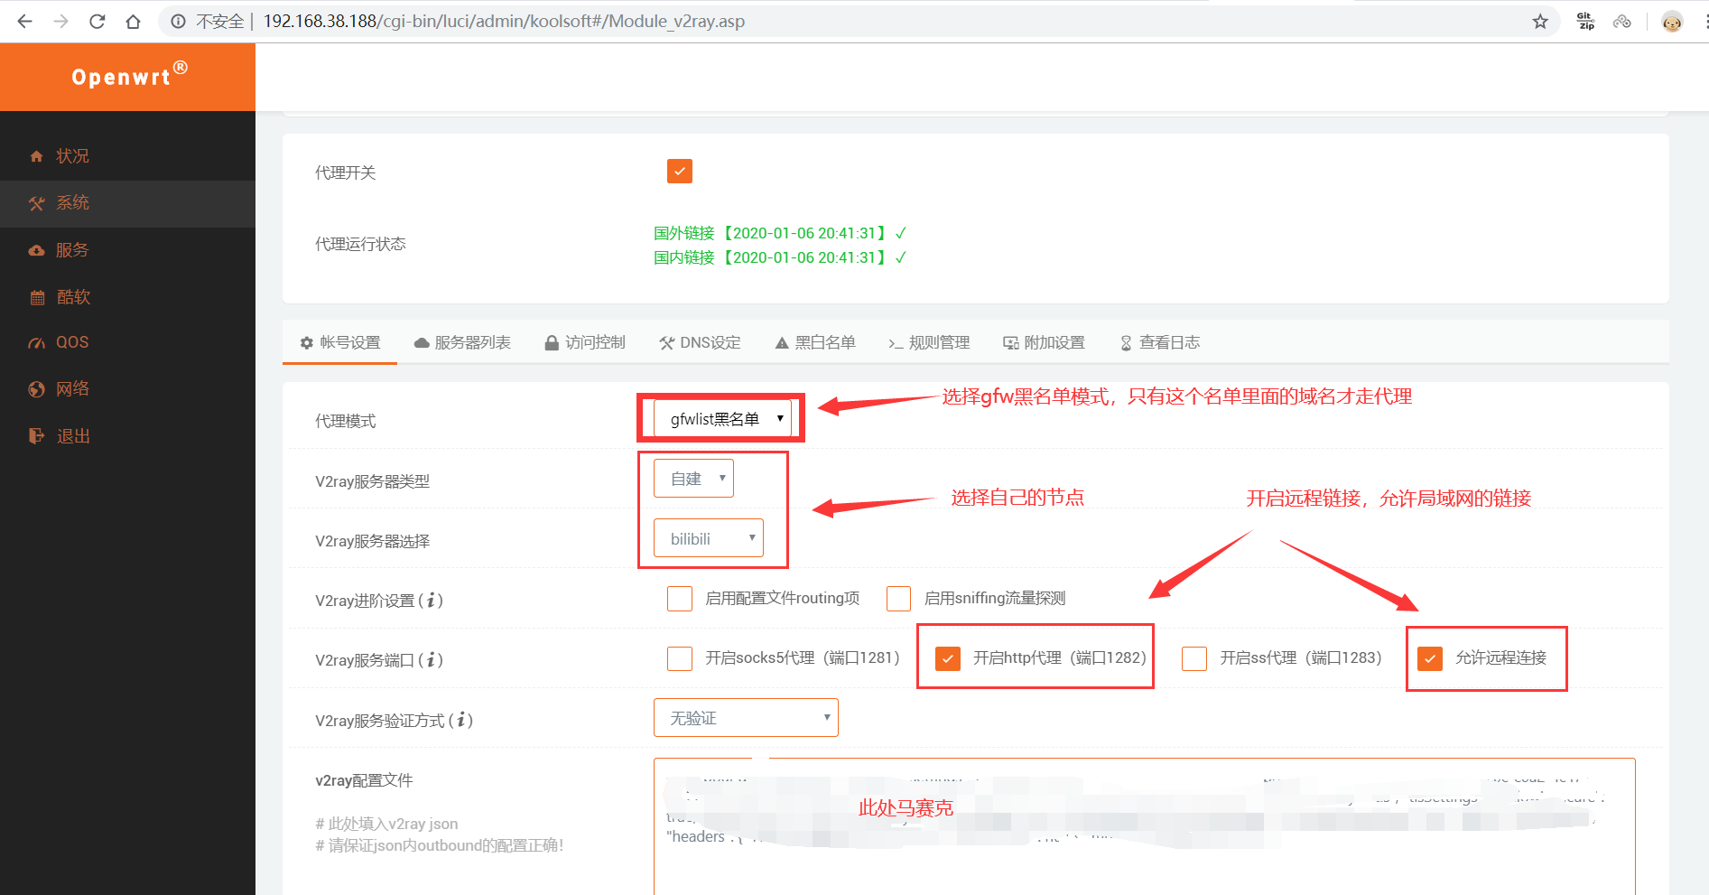This screenshot has width=1709, height=895.
Task: Switch to the 规则管理 tab
Action: [x=929, y=342]
